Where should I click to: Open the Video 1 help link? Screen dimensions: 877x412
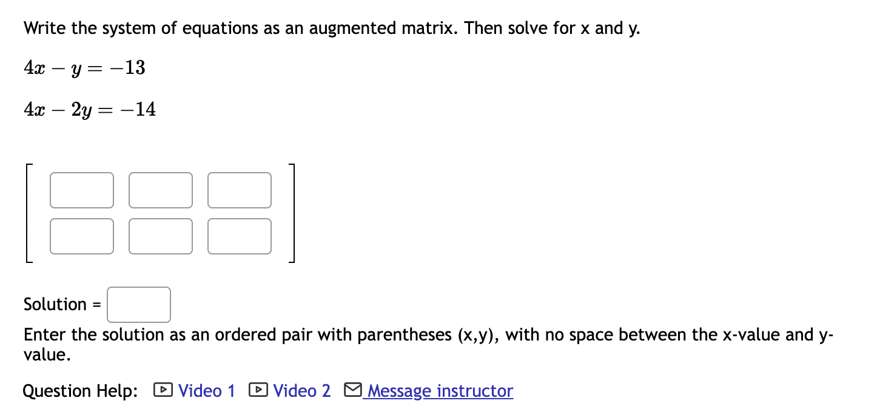(x=206, y=391)
